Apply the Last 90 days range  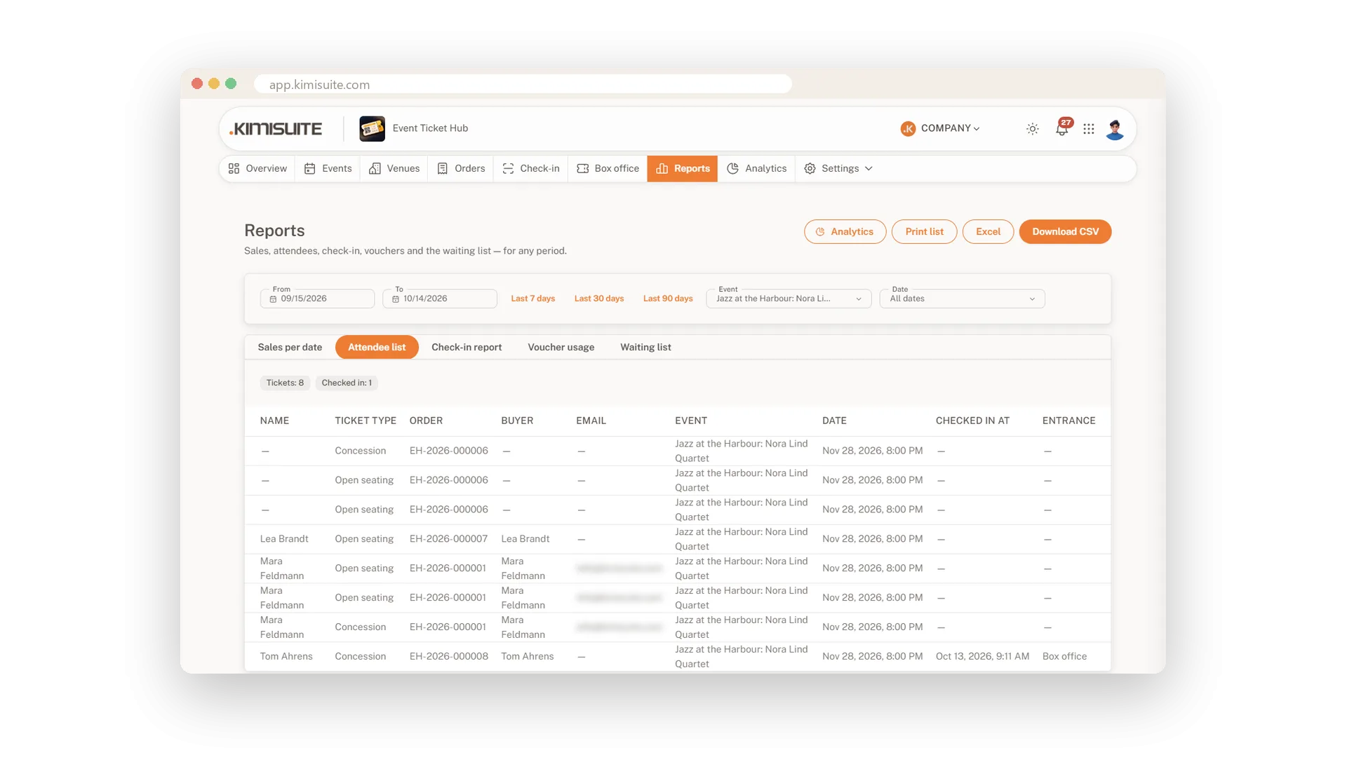[x=668, y=299]
